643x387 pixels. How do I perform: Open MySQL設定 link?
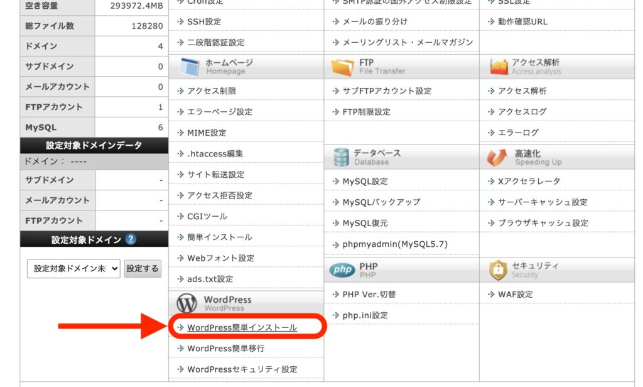365,182
